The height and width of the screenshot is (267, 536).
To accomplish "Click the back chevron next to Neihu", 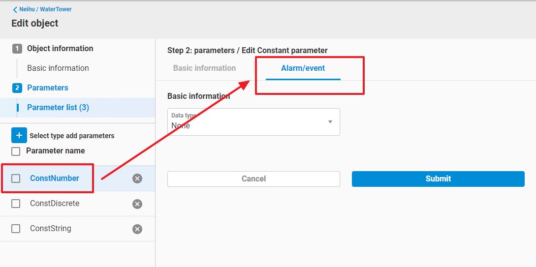I will [x=15, y=9].
